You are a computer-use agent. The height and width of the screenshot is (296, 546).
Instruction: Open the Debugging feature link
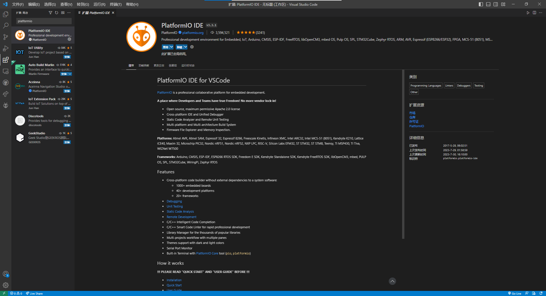tap(174, 201)
